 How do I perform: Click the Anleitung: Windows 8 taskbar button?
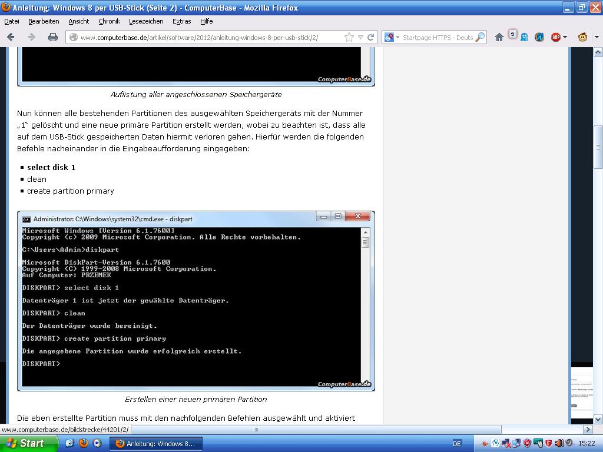tap(155, 444)
